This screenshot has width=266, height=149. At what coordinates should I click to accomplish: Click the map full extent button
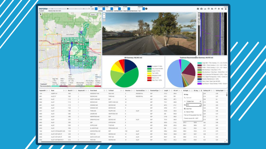[x=104, y=20]
